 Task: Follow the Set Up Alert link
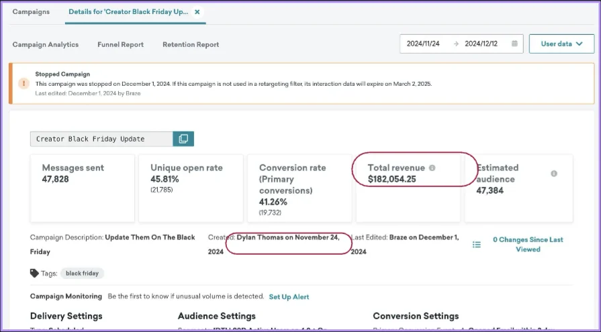pos(289,296)
